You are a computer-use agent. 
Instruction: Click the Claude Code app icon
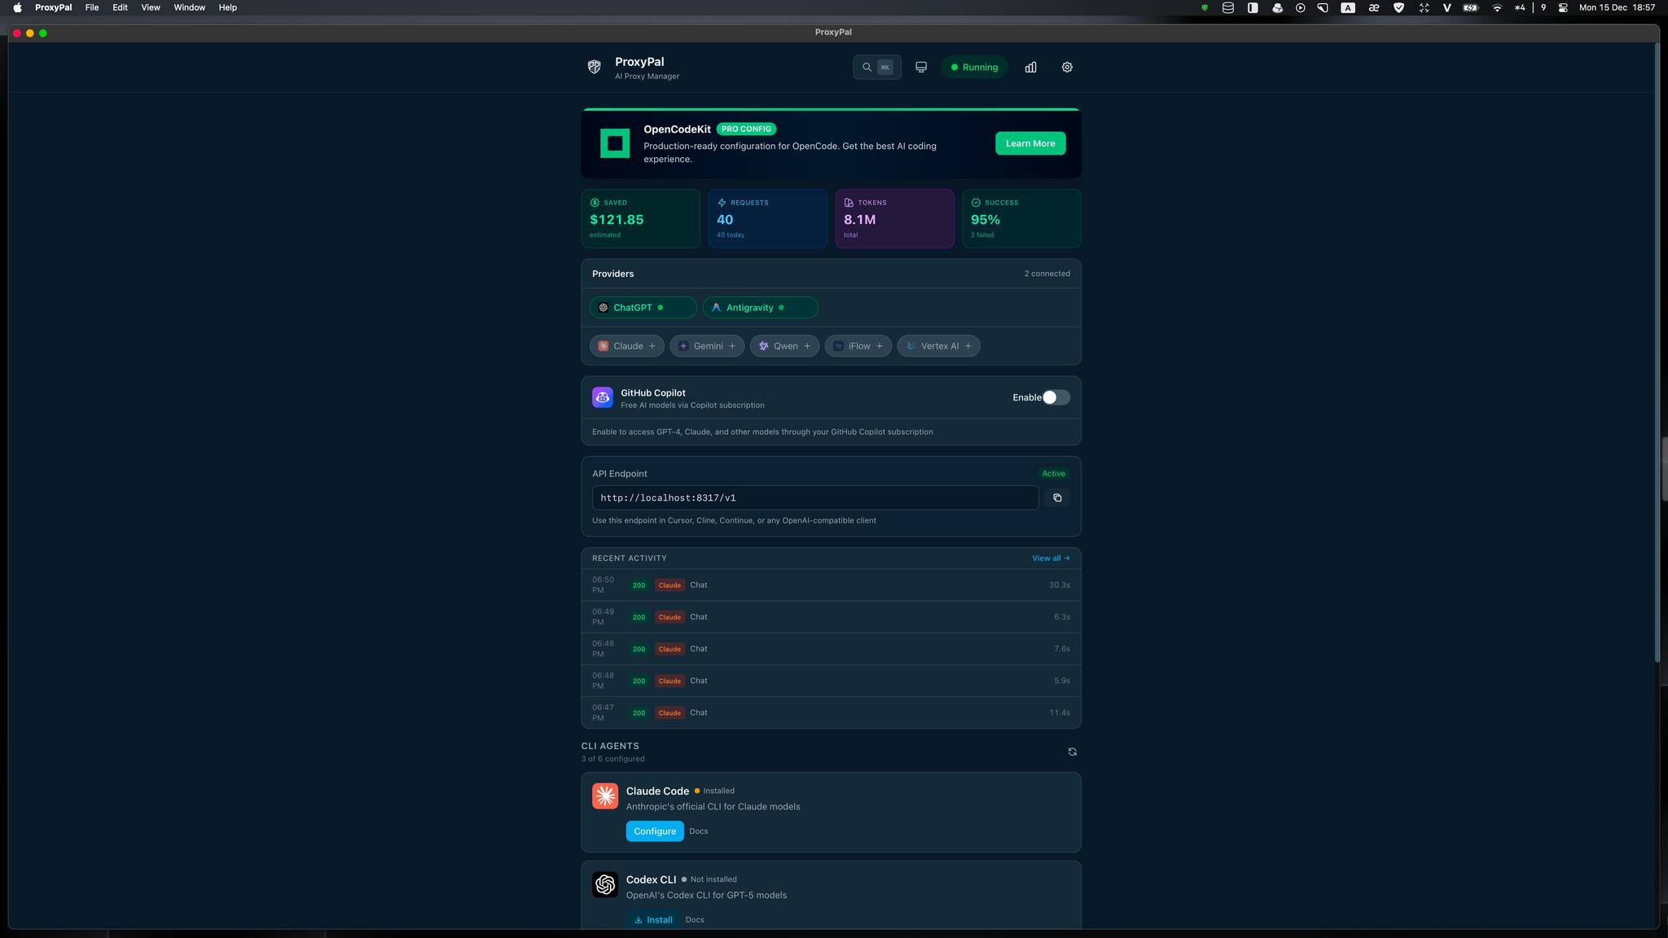click(605, 796)
